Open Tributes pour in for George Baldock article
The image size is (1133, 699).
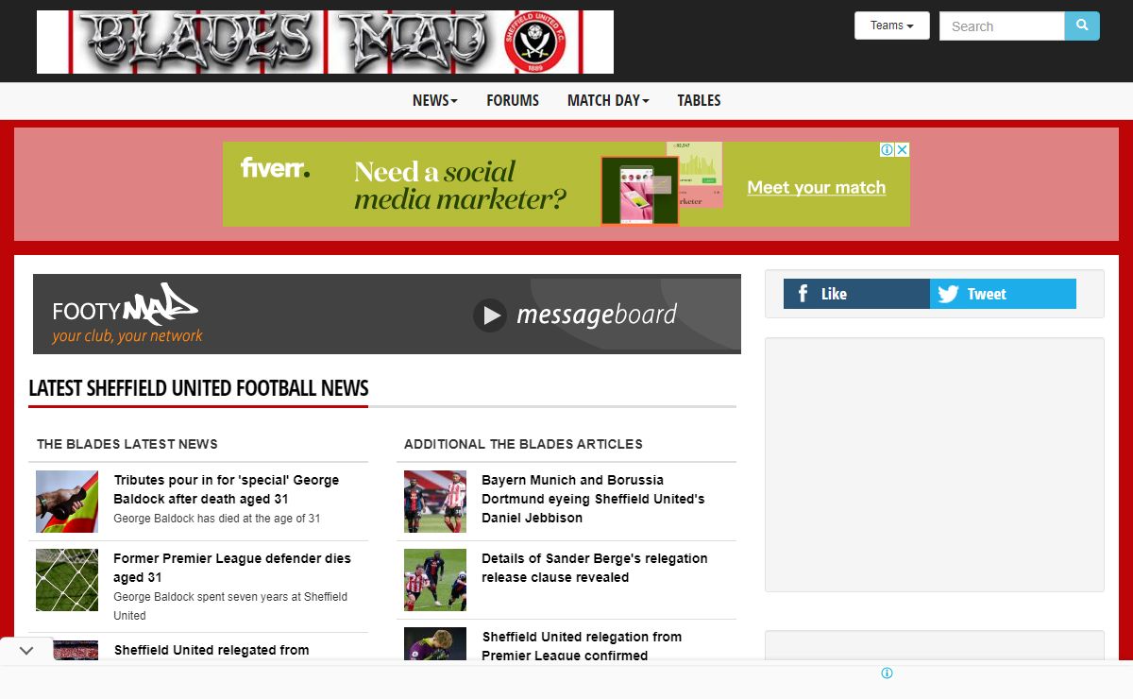click(226, 489)
